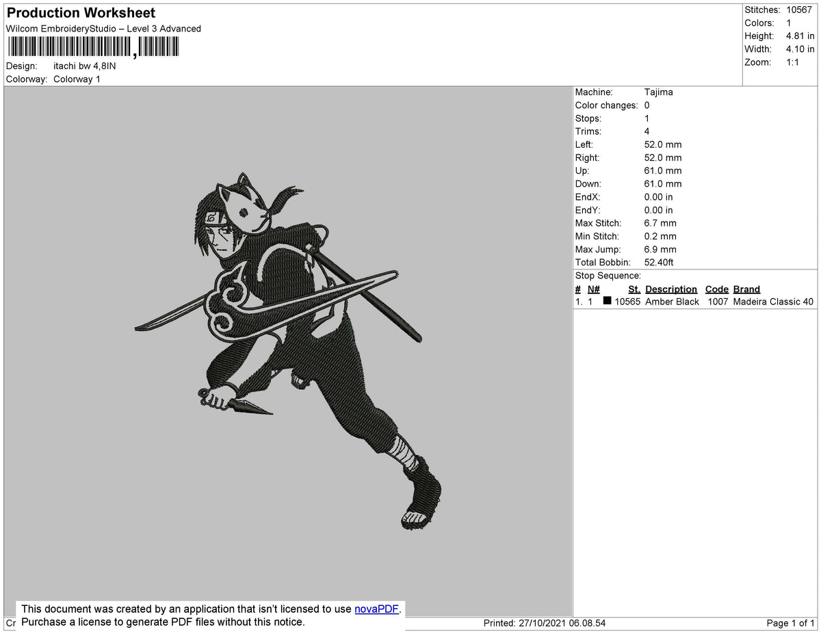This screenshot has height=634, width=821.
Task: Open the Colorway 1 selector
Action: click(x=77, y=79)
